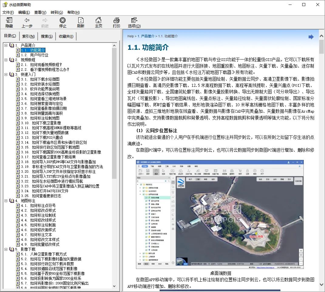Open topic 5.3. 如何按行政区划下载并裁剪
This screenshot has width=325, height=292.
(47, 264)
